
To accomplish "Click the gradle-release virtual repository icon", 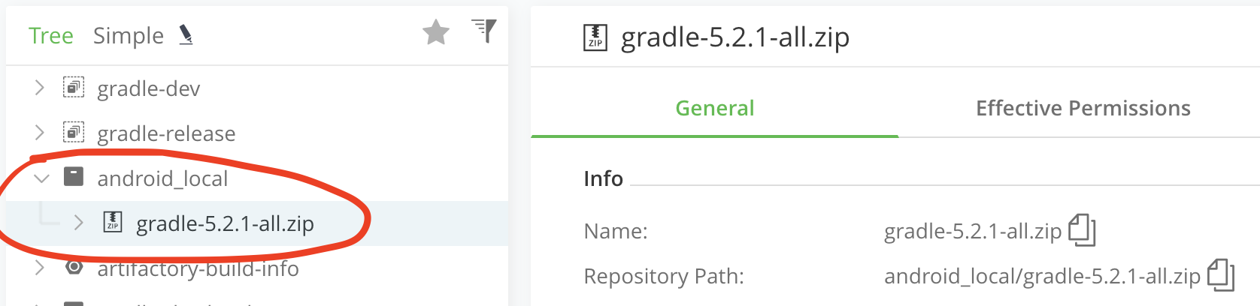I will [x=74, y=133].
